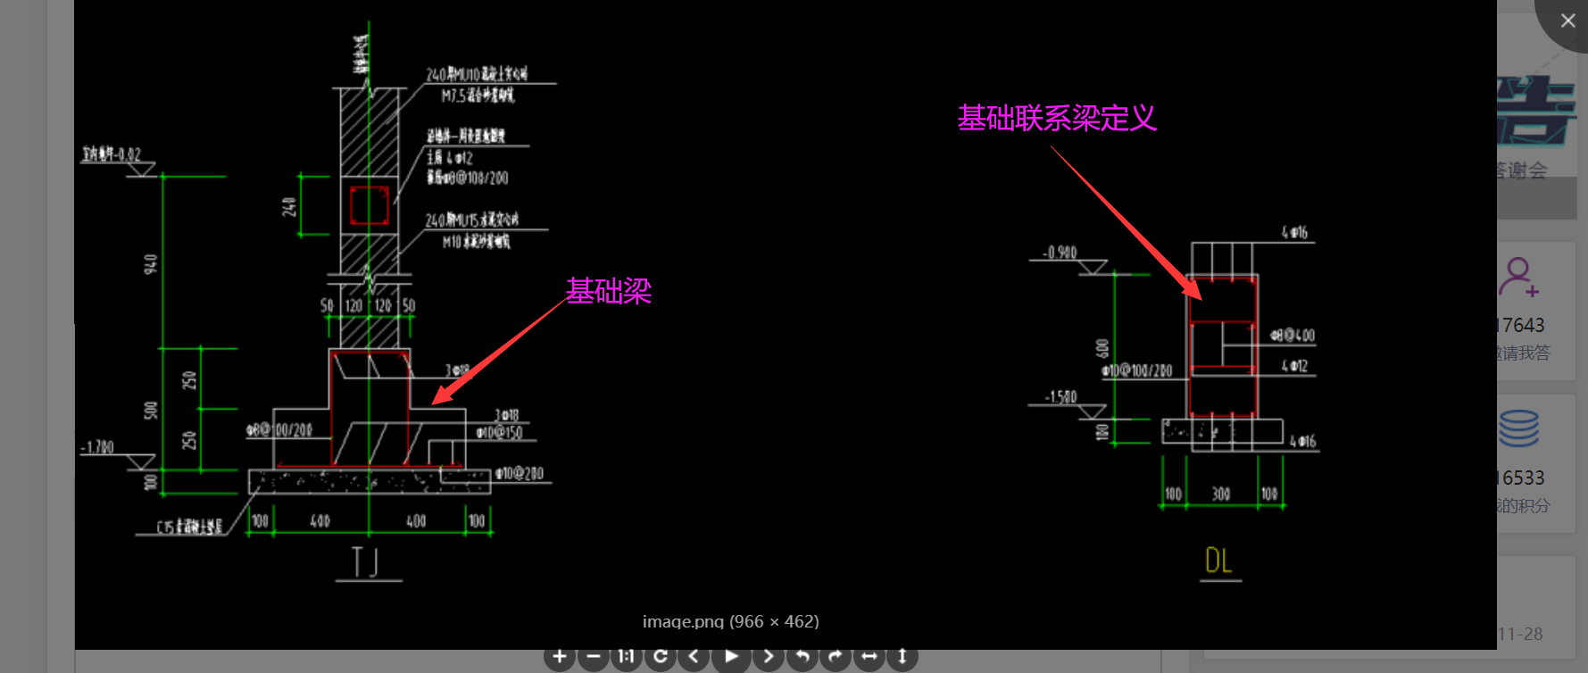Reset the view with the circular arrow icon
This screenshot has width=1588, height=673.
pos(661,657)
